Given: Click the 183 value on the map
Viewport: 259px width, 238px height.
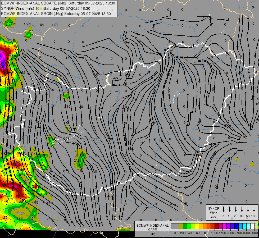Looking at the screenshot, I should (x=24, y=89).
